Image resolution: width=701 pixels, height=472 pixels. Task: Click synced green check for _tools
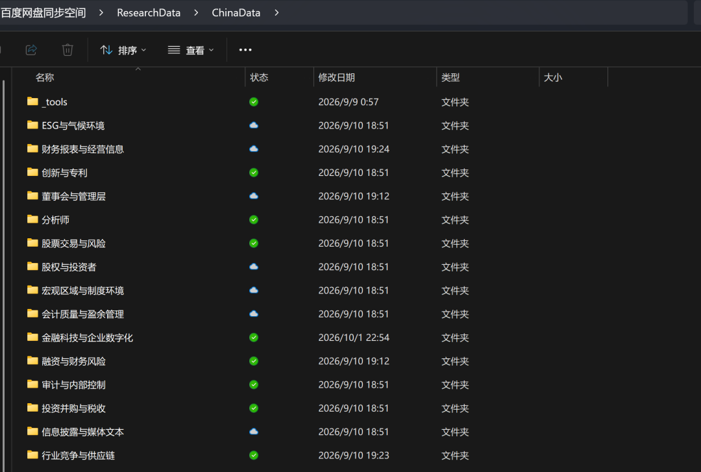coord(254,102)
